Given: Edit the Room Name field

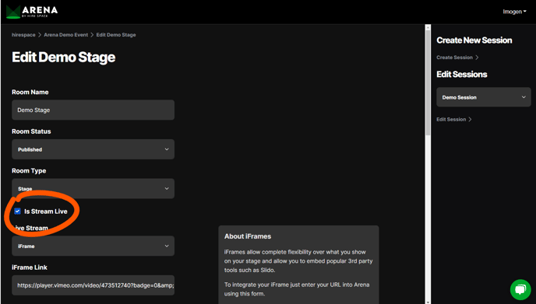Looking at the screenshot, I should (93, 110).
